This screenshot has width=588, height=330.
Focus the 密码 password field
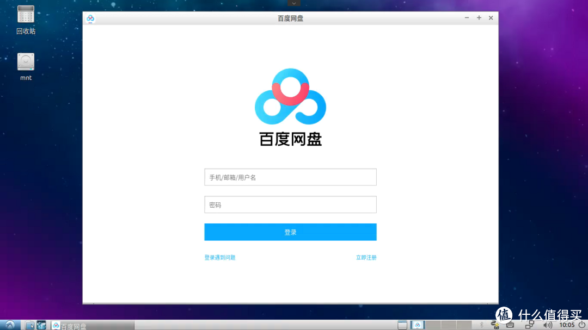[x=290, y=204]
